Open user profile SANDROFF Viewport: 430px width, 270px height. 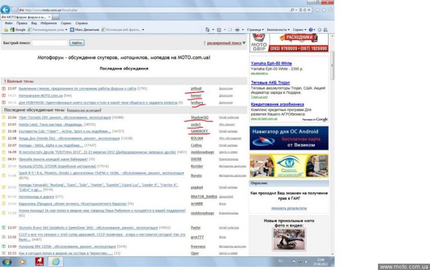click(199, 131)
